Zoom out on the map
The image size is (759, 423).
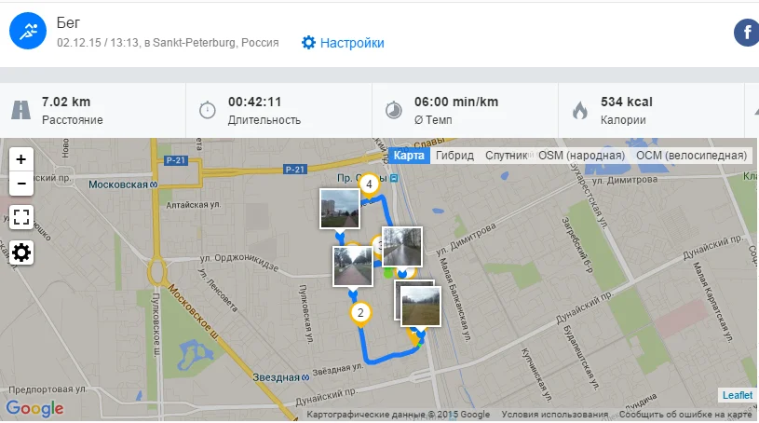[x=21, y=184]
